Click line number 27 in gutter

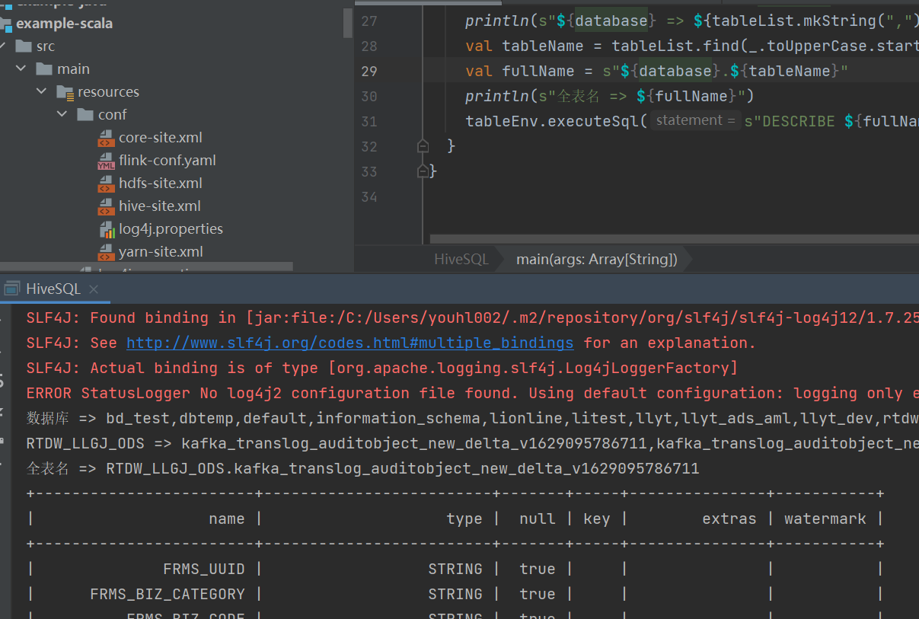click(369, 21)
